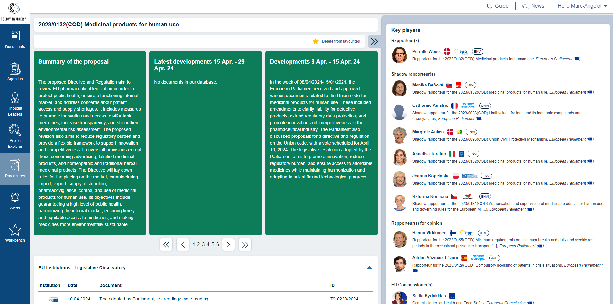Click Monika Beňová's profile photo
The image size is (613, 304).
pos(399,88)
